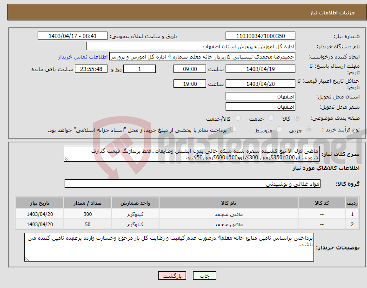Open the buyer contact info link
The width and height of the screenshot is (367, 288).
(83, 57)
